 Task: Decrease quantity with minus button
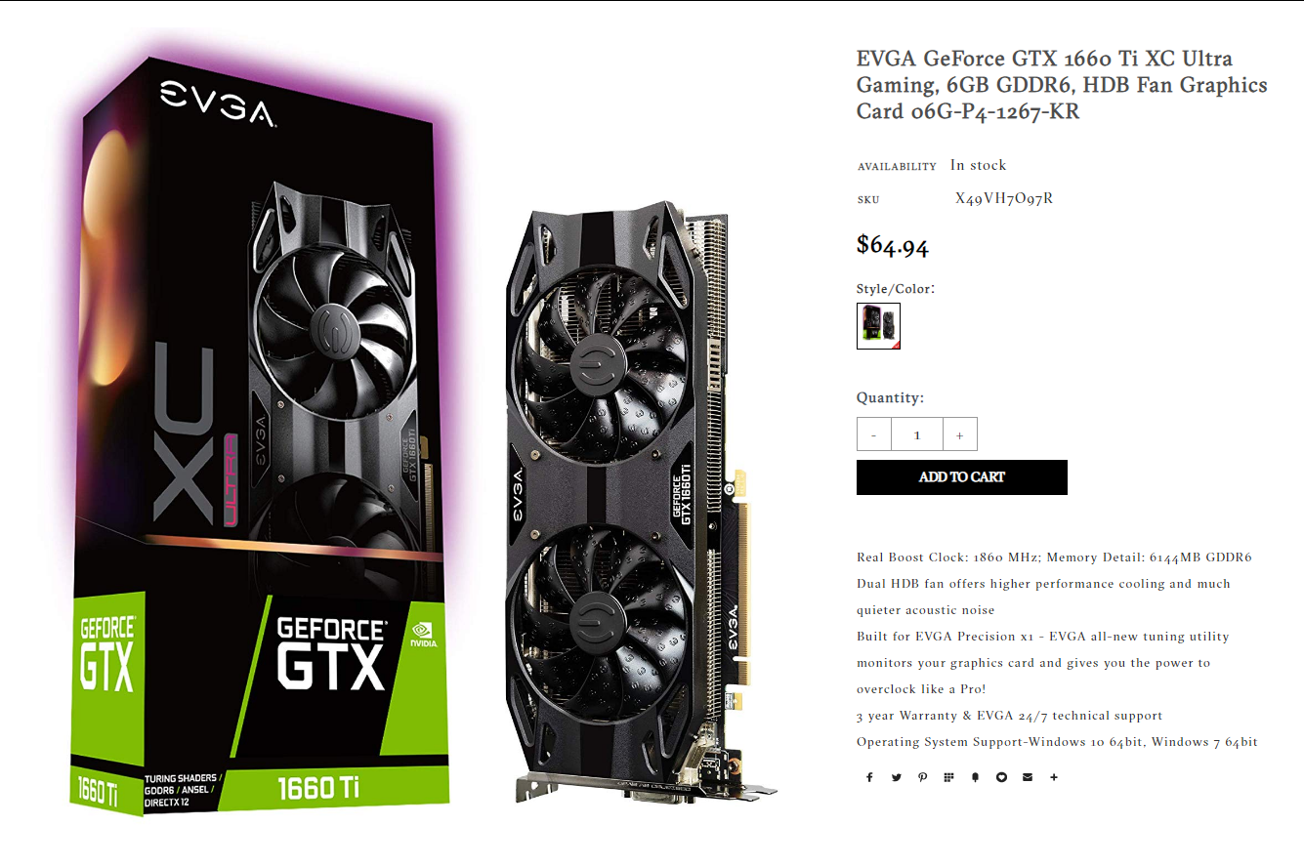pos(874,434)
